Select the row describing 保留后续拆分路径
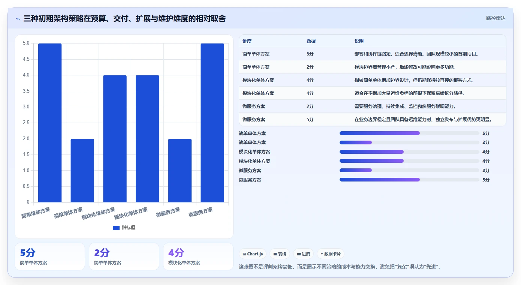 [x=372, y=93]
